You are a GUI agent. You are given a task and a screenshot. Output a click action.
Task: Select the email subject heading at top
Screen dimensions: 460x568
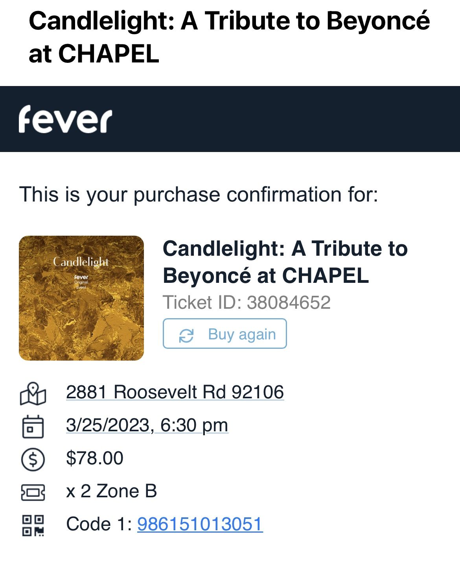point(229,37)
